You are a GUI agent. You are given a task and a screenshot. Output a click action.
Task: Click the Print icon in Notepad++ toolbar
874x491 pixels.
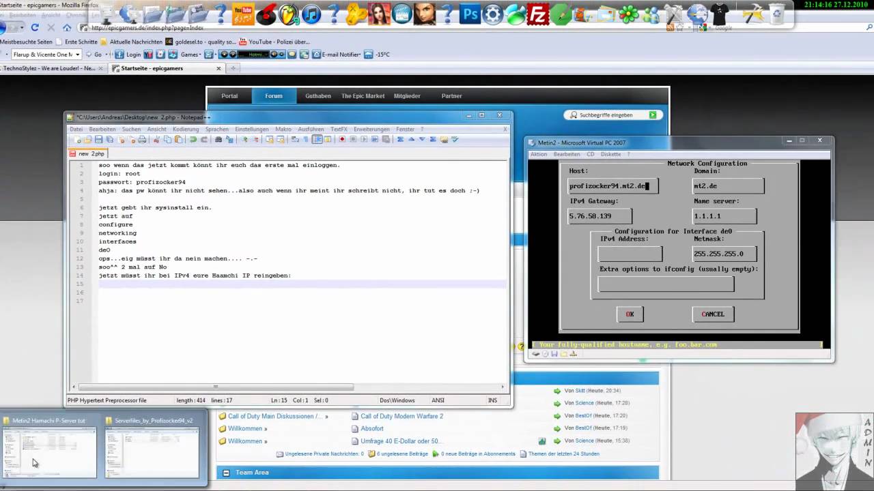[142, 139]
